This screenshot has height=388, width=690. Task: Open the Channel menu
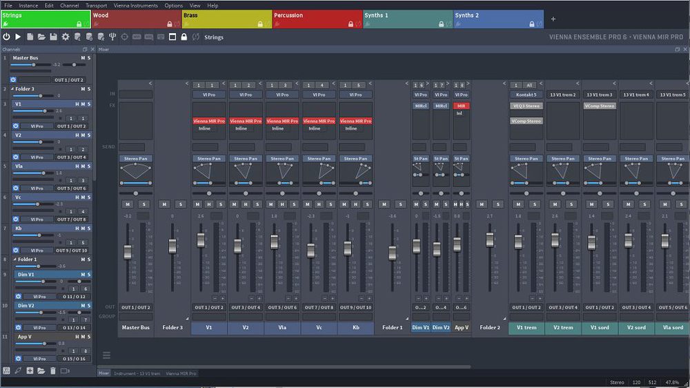click(x=70, y=6)
